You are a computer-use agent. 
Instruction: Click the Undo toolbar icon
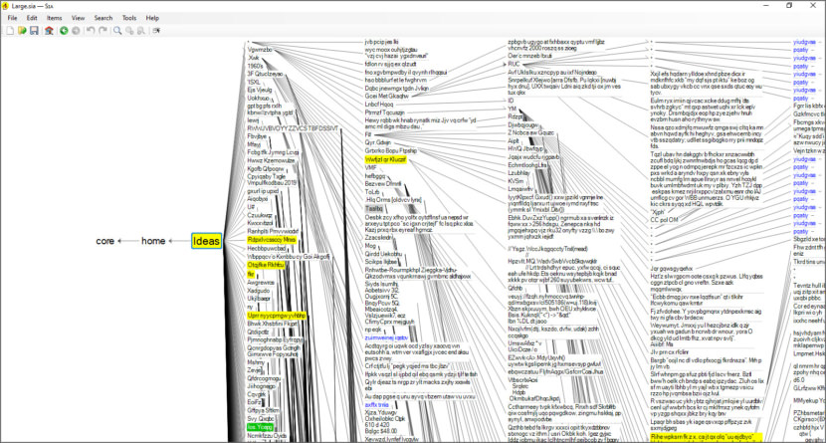click(x=91, y=31)
